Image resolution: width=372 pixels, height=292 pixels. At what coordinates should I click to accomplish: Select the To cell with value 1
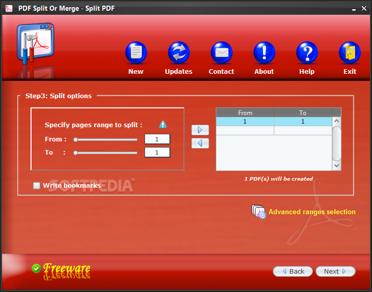[303, 122]
